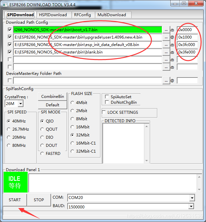
Task: Switch to the SPIDownload tab
Action: pyautogui.click(x=20, y=15)
